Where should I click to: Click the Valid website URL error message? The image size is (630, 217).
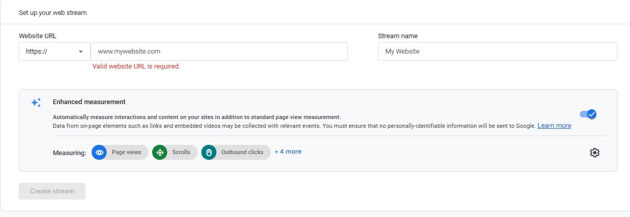136,66
